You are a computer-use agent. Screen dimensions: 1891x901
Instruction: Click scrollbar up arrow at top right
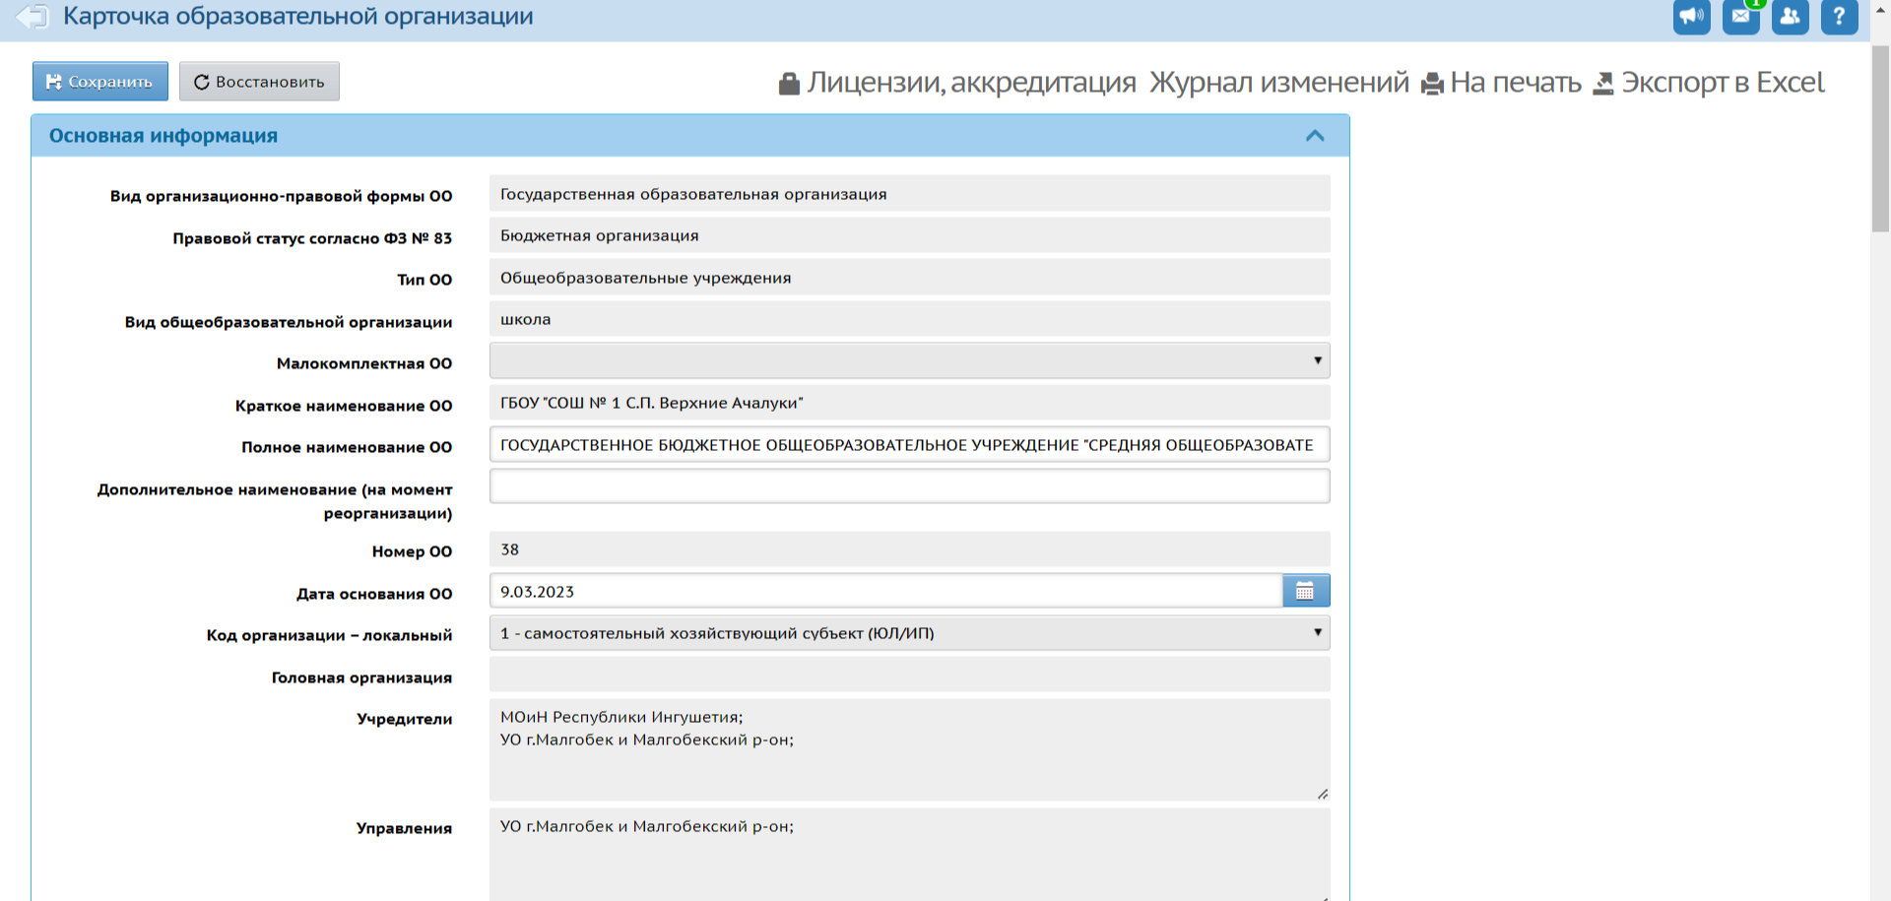coord(1880,12)
